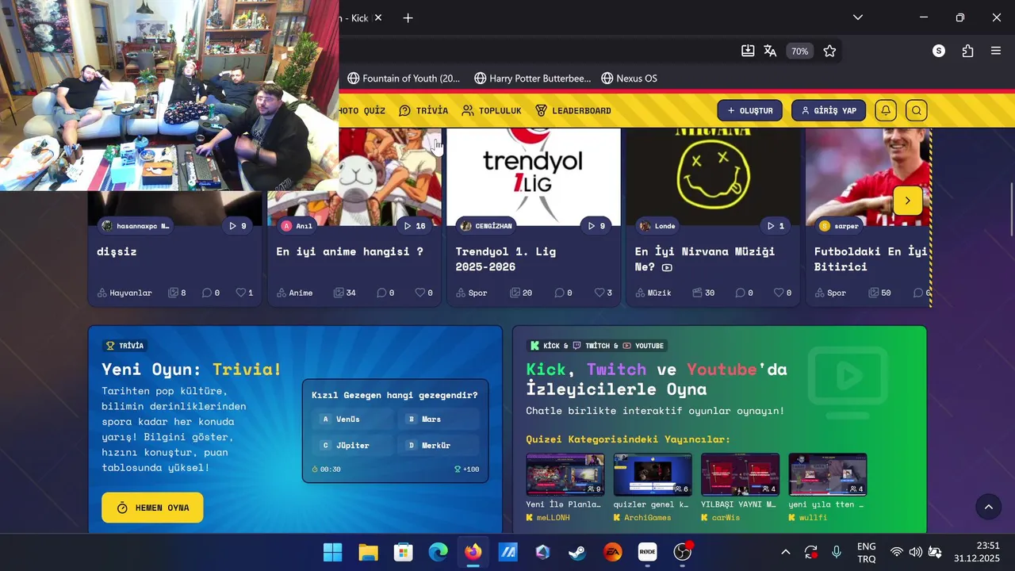Click the Anime category tag
This screenshot has height=571, width=1015.
coord(294,293)
